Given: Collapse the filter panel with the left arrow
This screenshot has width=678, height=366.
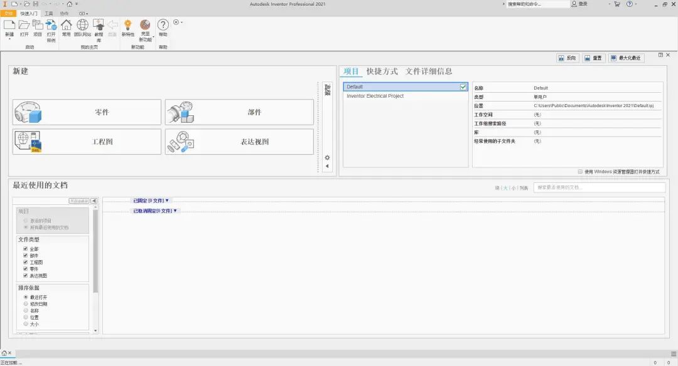Looking at the screenshot, I should click(x=94, y=201).
